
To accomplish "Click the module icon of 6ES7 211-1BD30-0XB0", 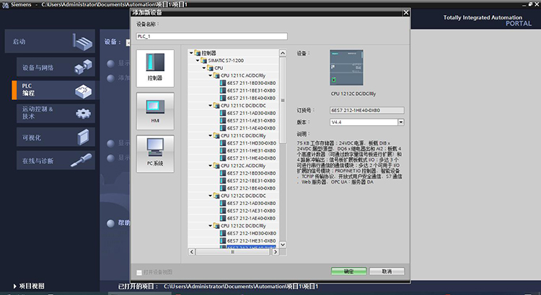I will 223,83.
